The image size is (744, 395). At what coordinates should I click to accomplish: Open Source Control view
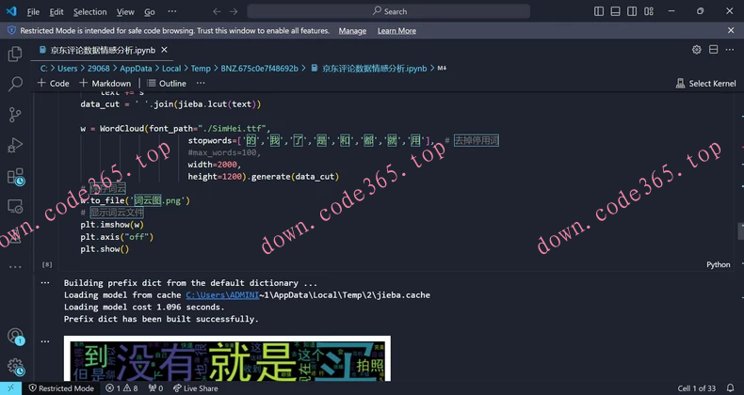coord(15,115)
